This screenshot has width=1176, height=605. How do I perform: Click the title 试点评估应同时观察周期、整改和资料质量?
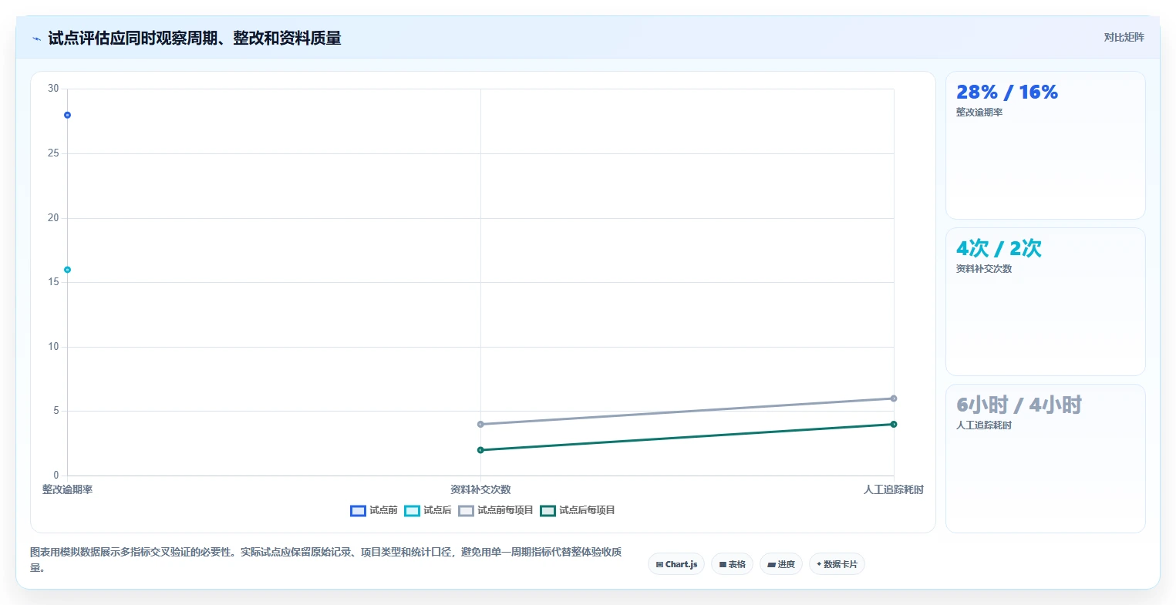(194, 39)
